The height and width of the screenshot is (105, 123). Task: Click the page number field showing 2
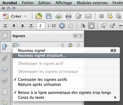pyautogui.click(x=41, y=26)
